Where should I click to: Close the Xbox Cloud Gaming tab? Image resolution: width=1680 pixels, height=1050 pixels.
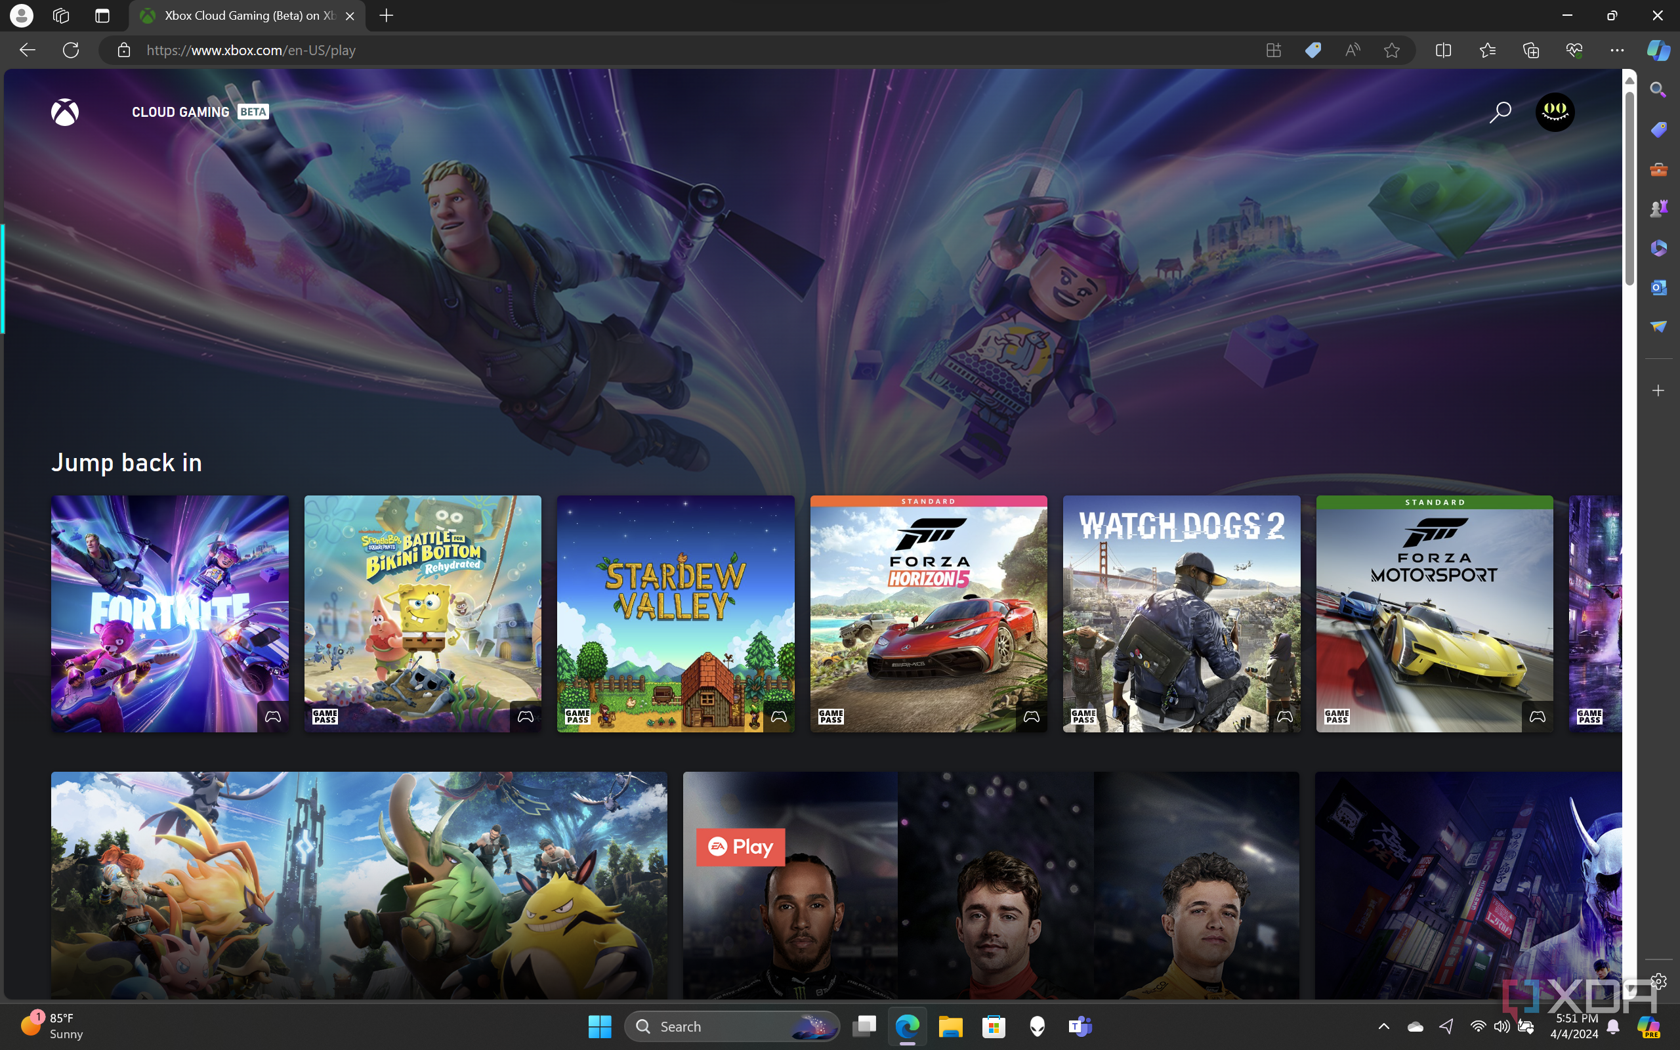pos(350,15)
